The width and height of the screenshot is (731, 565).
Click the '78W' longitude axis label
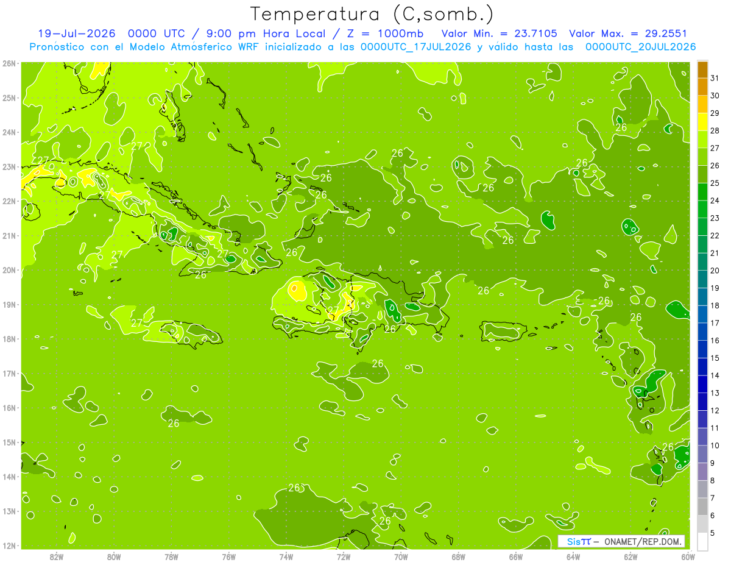(171, 556)
